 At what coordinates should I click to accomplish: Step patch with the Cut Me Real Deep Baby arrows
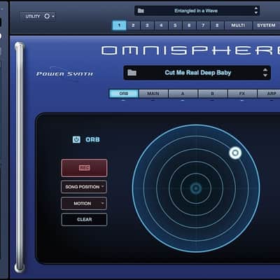click(x=265, y=73)
